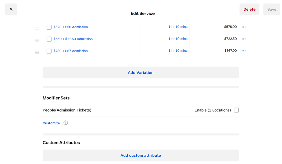Close the Edit Service dialog with X
This screenshot has height=164, width=282.
pyautogui.click(x=11, y=9)
